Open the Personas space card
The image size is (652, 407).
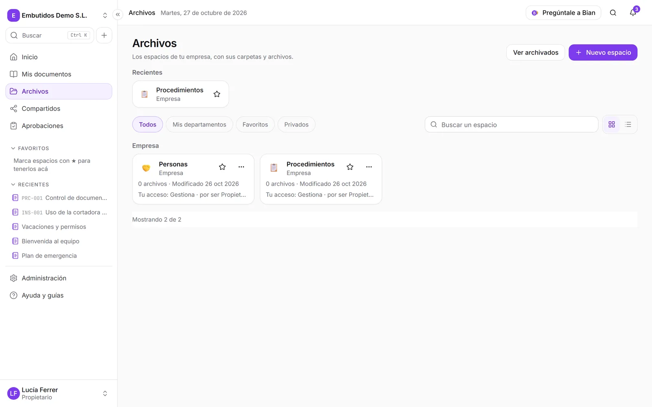193,179
